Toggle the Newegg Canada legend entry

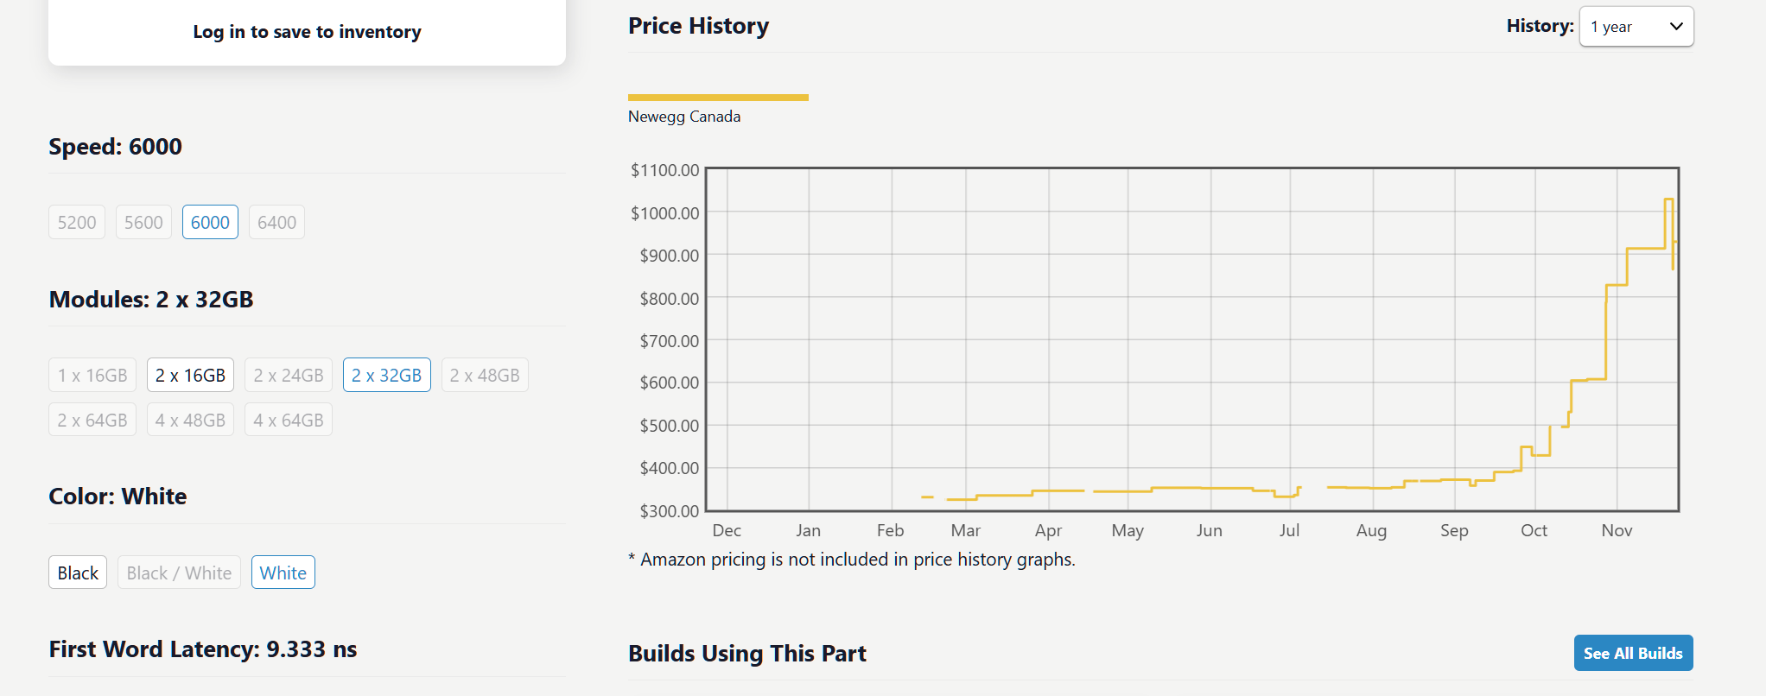point(684,117)
